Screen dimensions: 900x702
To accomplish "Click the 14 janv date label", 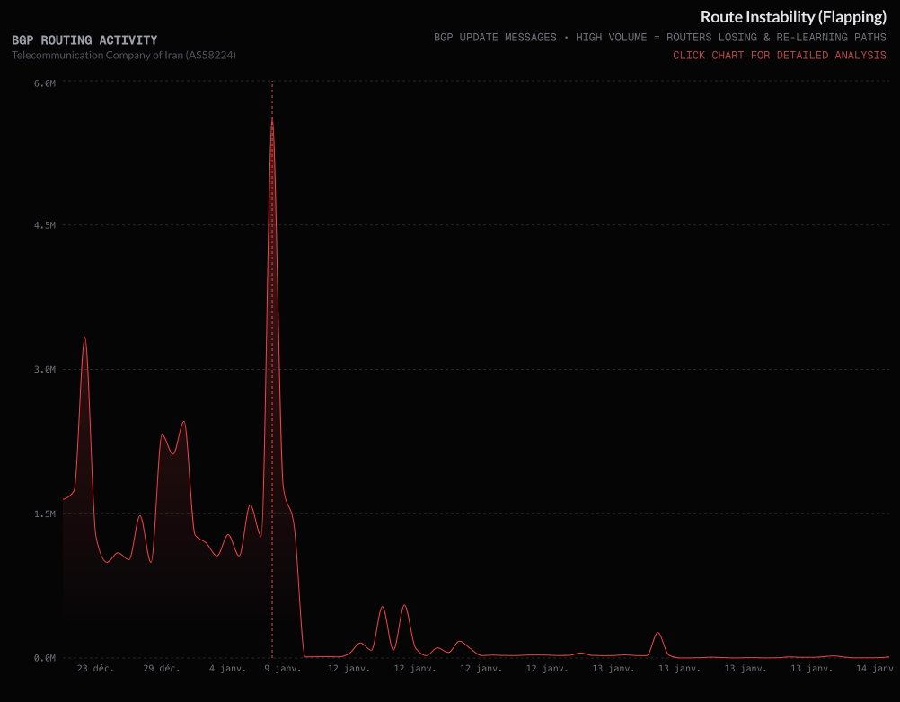I will point(874,669).
